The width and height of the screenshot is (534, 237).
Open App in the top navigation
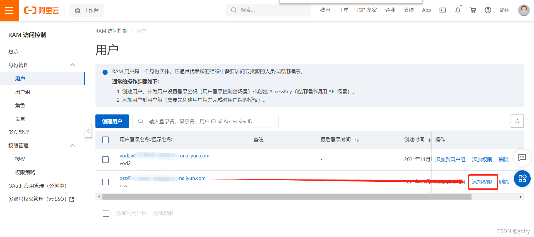pos(426,10)
